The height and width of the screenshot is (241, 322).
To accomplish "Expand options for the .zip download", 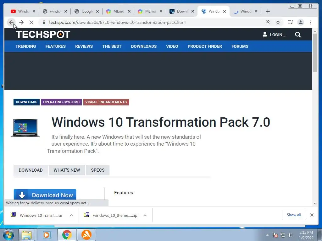I will [145, 215].
